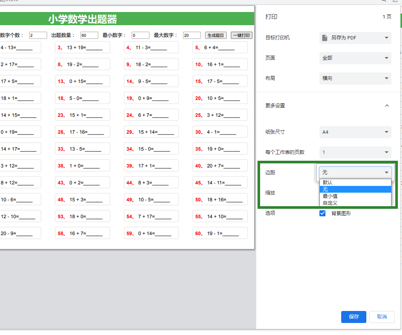Click the 取消 cancel button
402x335 pixels.
(382, 317)
